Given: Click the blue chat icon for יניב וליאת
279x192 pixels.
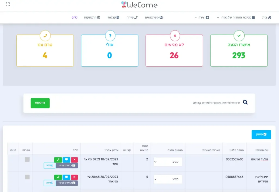Looking at the screenshot, I should [x=66, y=177].
